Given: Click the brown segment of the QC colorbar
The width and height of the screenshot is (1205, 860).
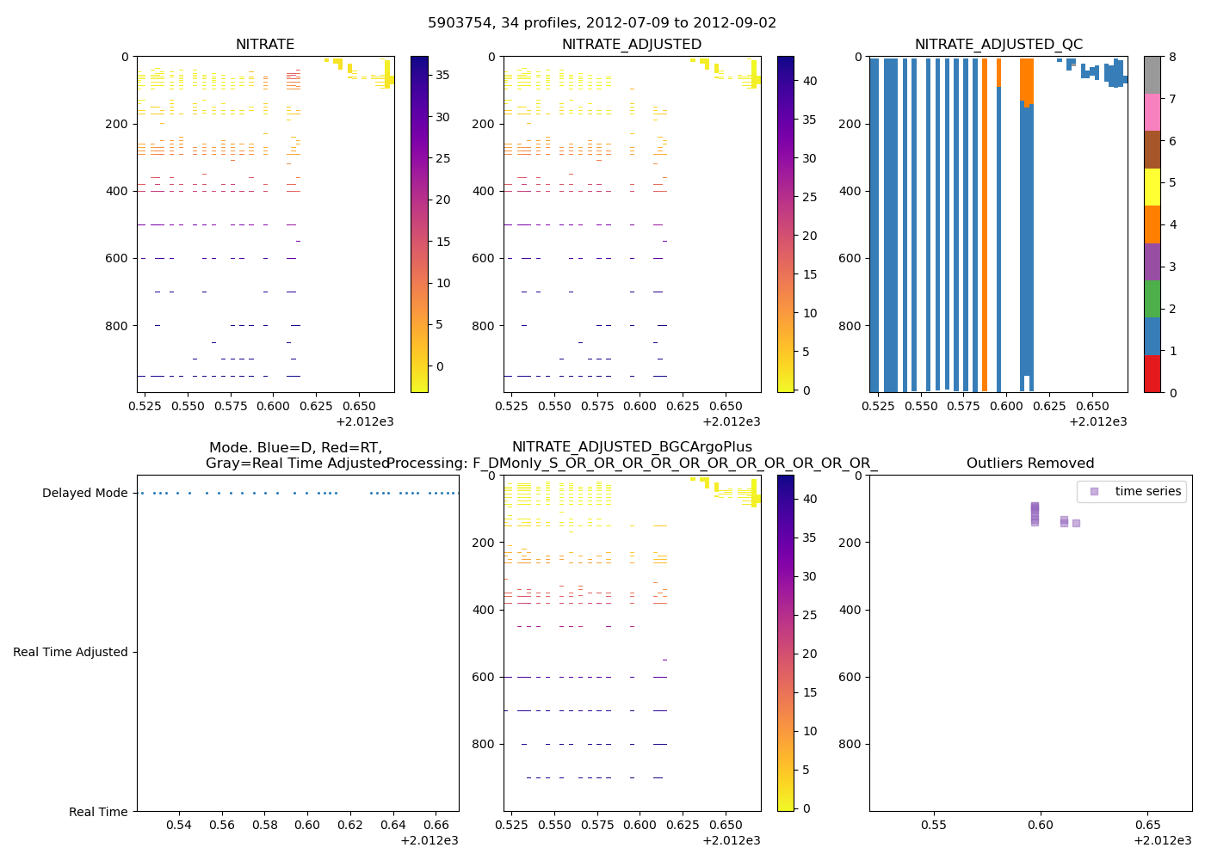Looking at the screenshot, I should point(1152,150).
